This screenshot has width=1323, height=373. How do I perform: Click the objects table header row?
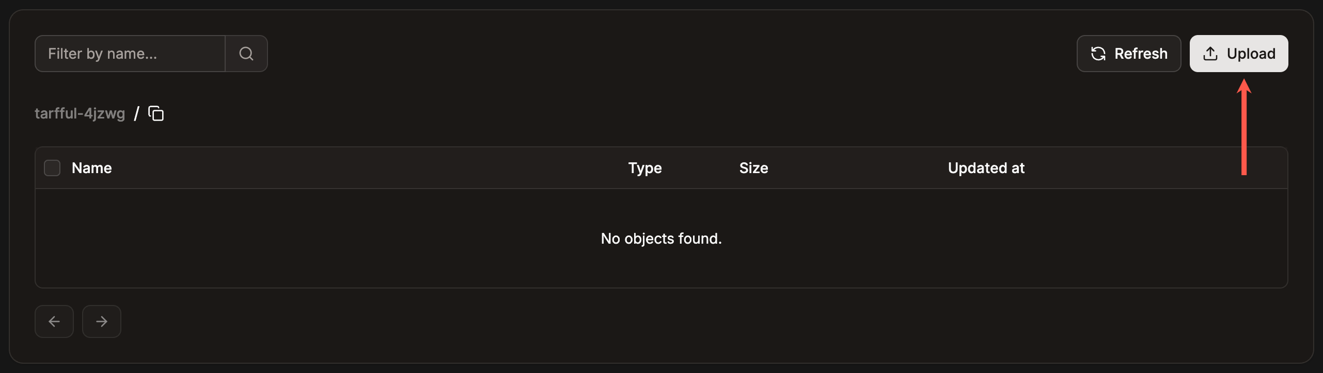coord(413,167)
